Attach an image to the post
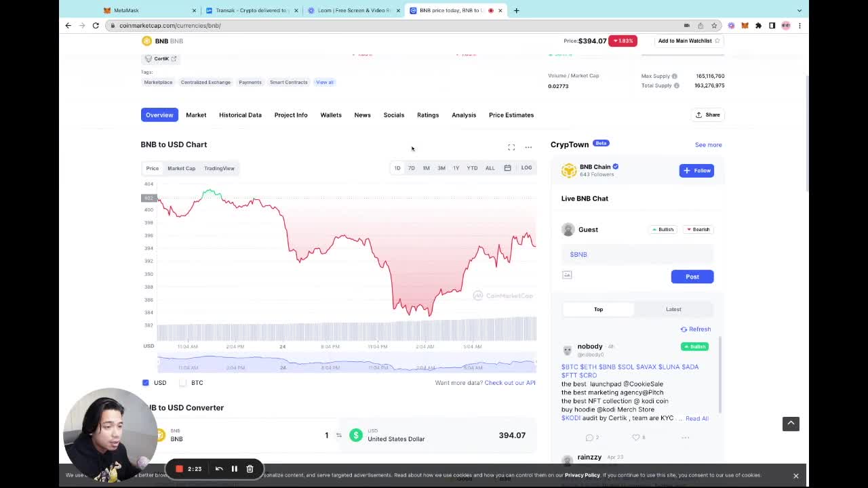 tap(567, 274)
